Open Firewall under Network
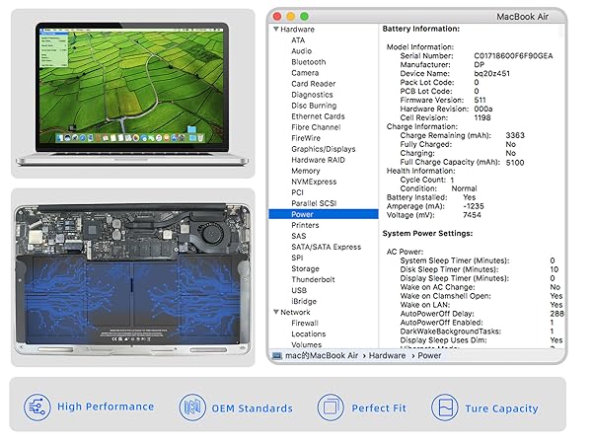Viewport: 592px width, 444px height. tap(305, 324)
